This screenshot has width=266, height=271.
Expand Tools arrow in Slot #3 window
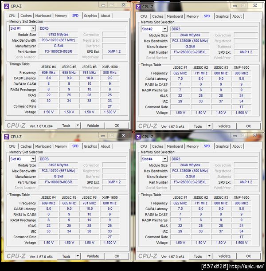(x=78, y=256)
